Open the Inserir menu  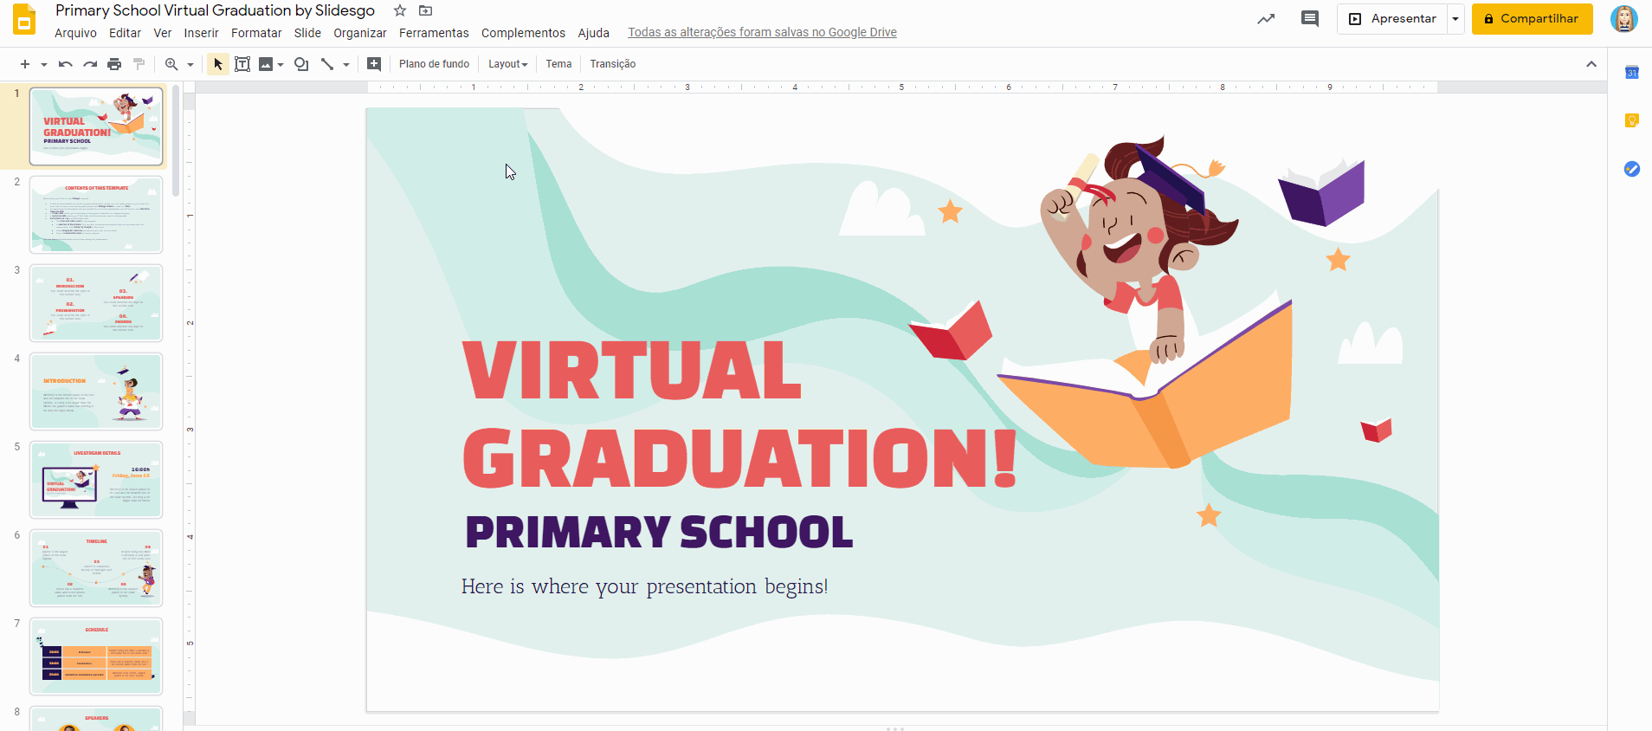click(201, 33)
